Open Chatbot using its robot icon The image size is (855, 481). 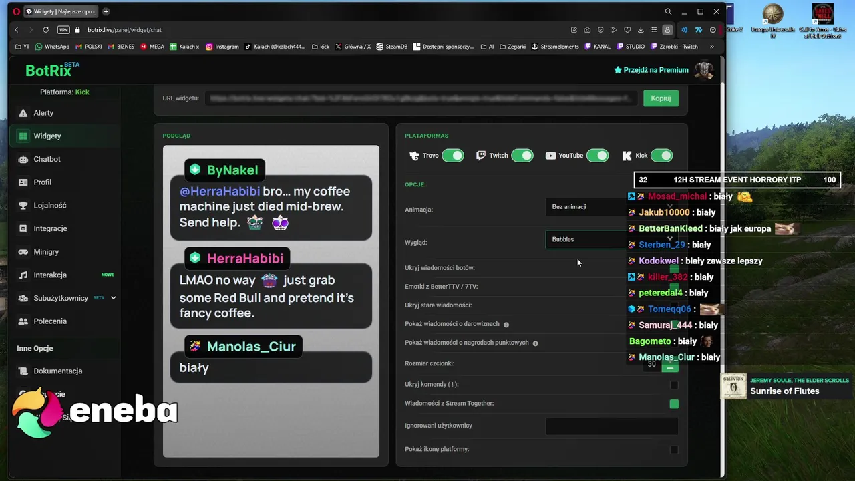click(23, 159)
